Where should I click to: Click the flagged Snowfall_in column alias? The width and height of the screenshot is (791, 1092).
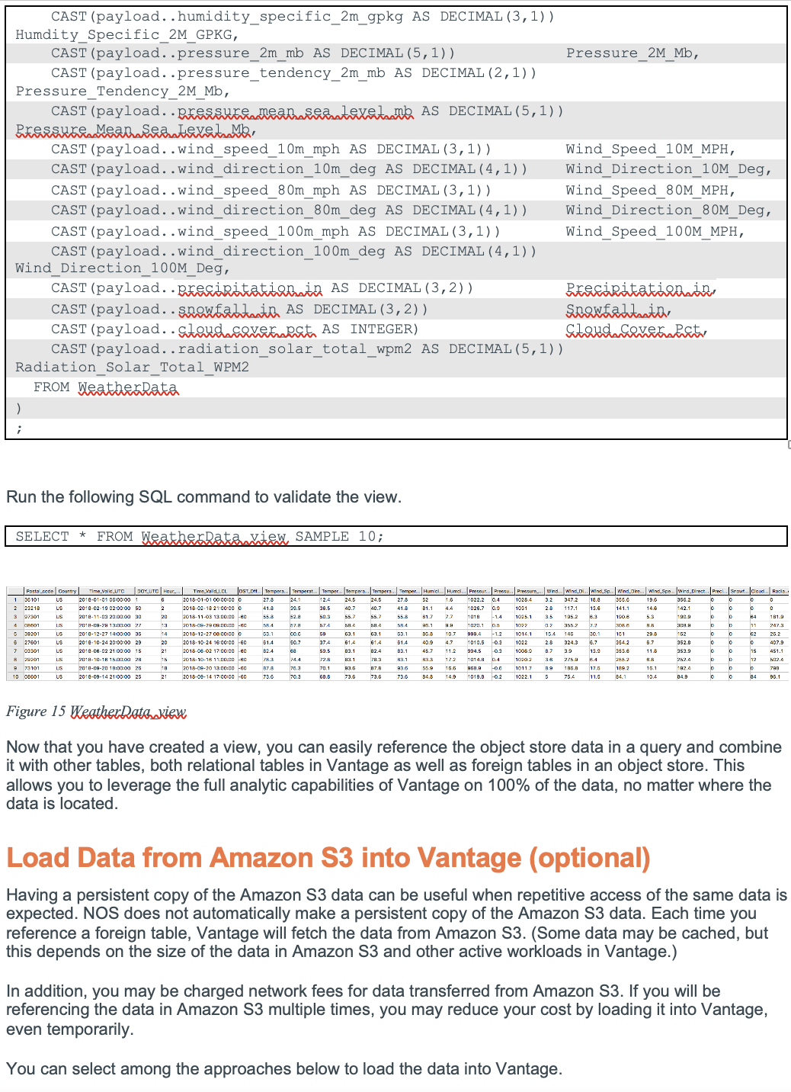click(x=617, y=309)
